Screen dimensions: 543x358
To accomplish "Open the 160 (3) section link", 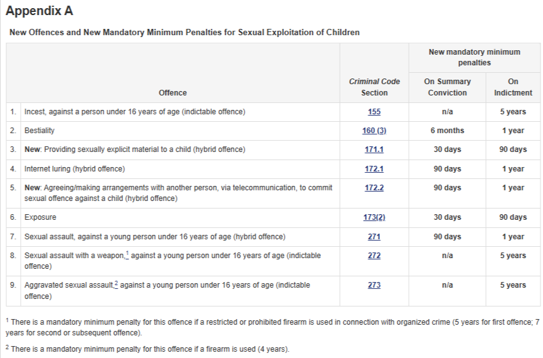I will pos(374,131).
